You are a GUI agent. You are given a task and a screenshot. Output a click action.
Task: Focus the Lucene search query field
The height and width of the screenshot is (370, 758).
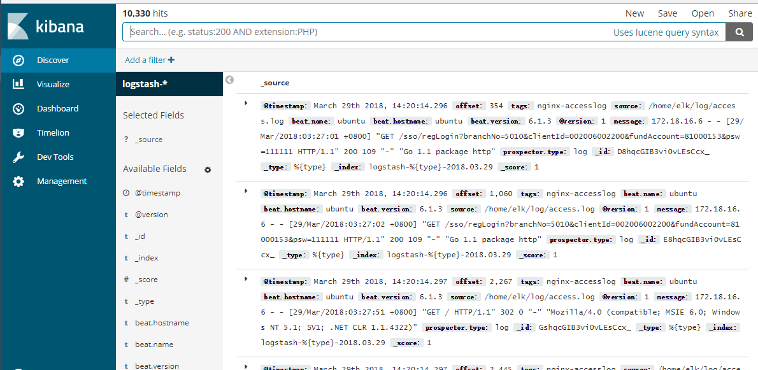click(x=368, y=32)
